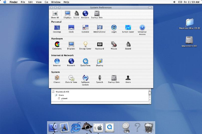Screen dimensions: 202x134
Task: Open Sound from the top toolbar
Action: (76, 15)
